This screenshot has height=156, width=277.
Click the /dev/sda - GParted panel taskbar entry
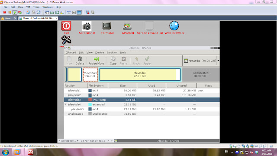pos(167,141)
